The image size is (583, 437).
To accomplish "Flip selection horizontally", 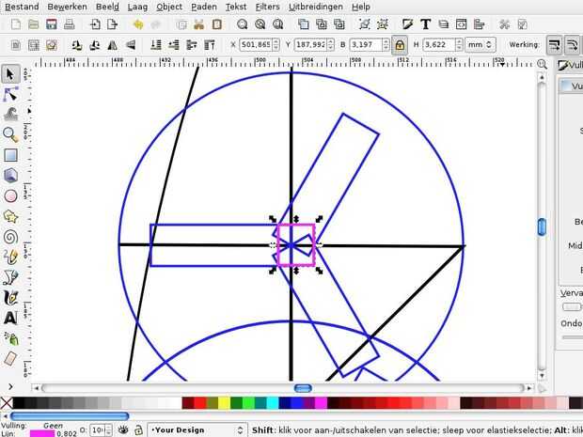I will 112,45.
